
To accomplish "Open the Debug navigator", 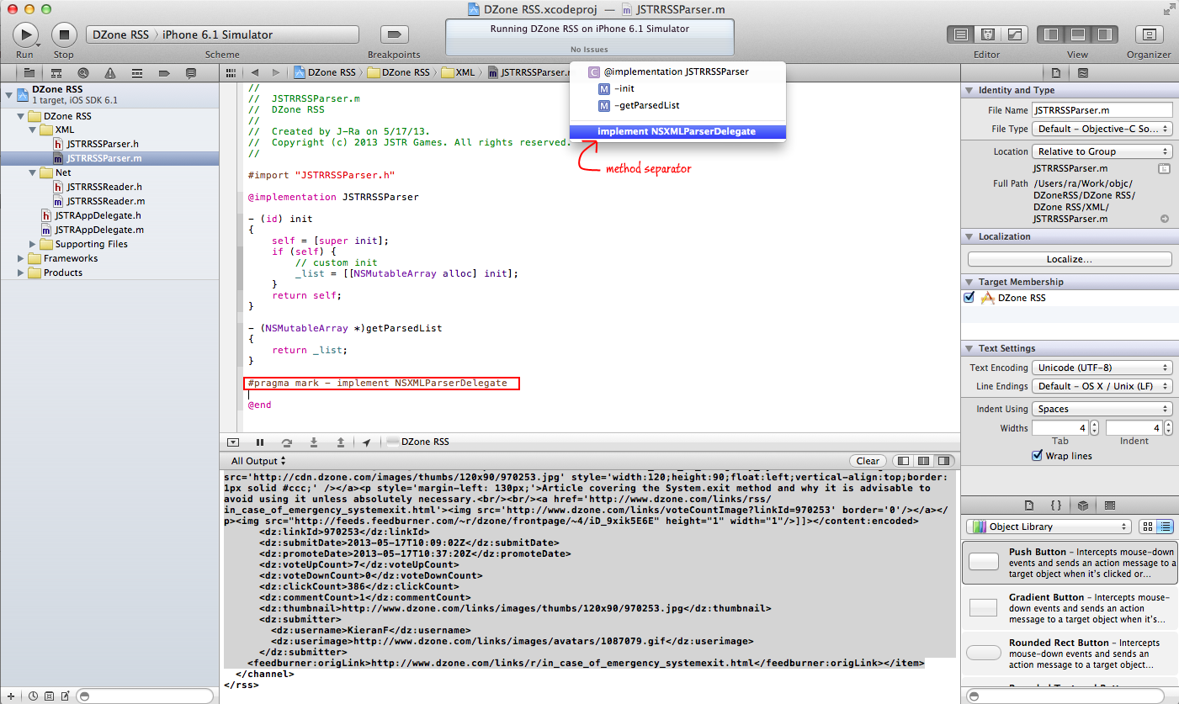I will click(x=137, y=73).
